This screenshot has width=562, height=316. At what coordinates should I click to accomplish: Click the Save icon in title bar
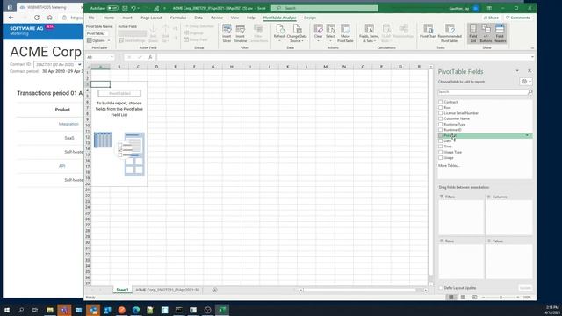click(x=125, y=8)
